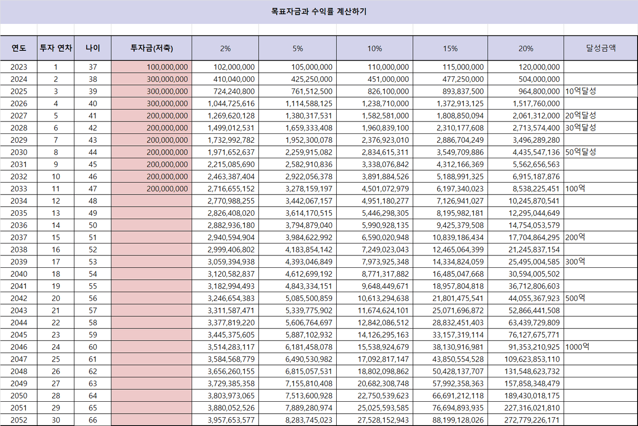The image size is (638, 426).
Task: Select the 27,528,152,943 cell
Action: 374,420
